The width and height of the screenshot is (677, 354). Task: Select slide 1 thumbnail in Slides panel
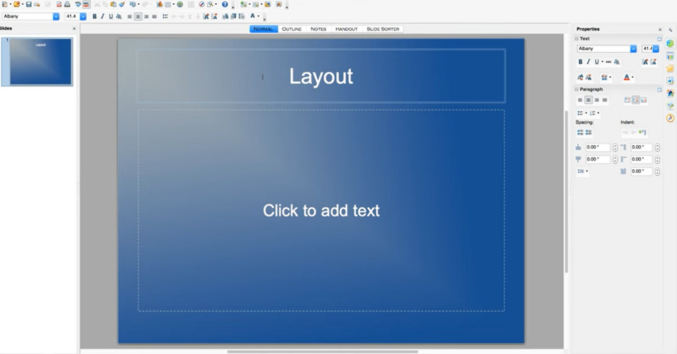point(41,62)
